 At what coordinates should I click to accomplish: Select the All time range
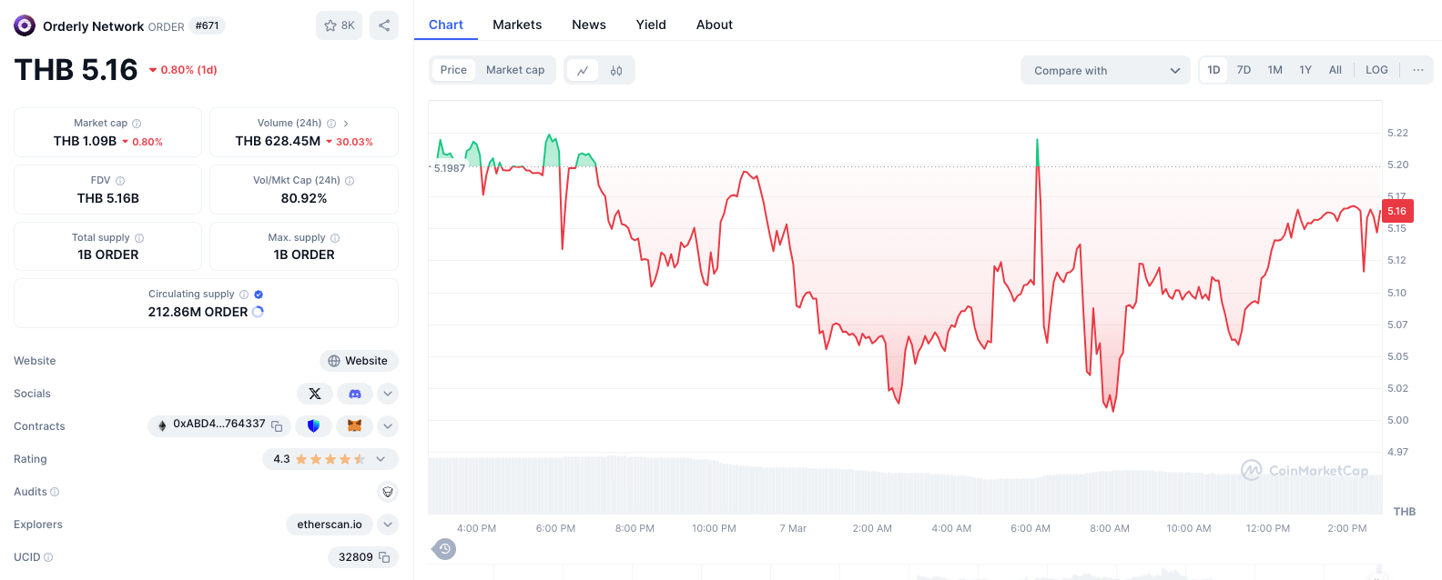[1335, 70]
